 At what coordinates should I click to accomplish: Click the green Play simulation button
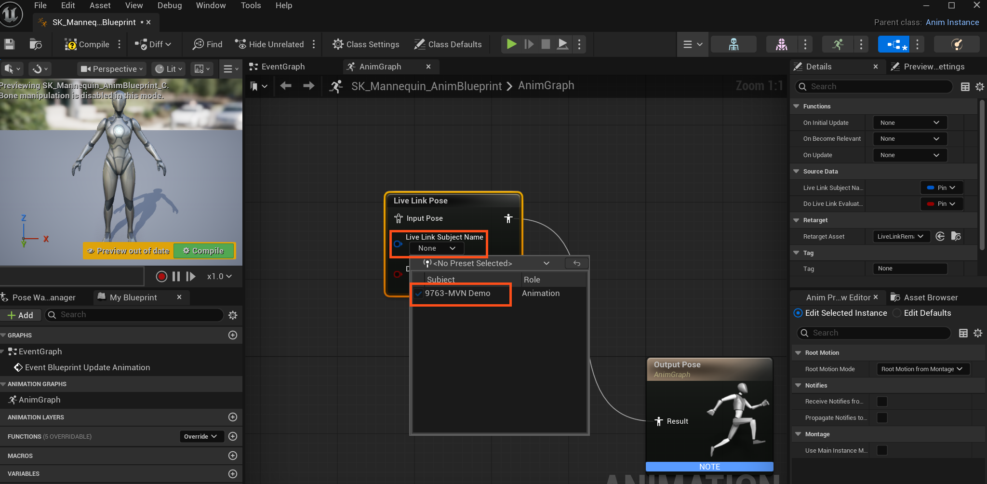[511, 44]
